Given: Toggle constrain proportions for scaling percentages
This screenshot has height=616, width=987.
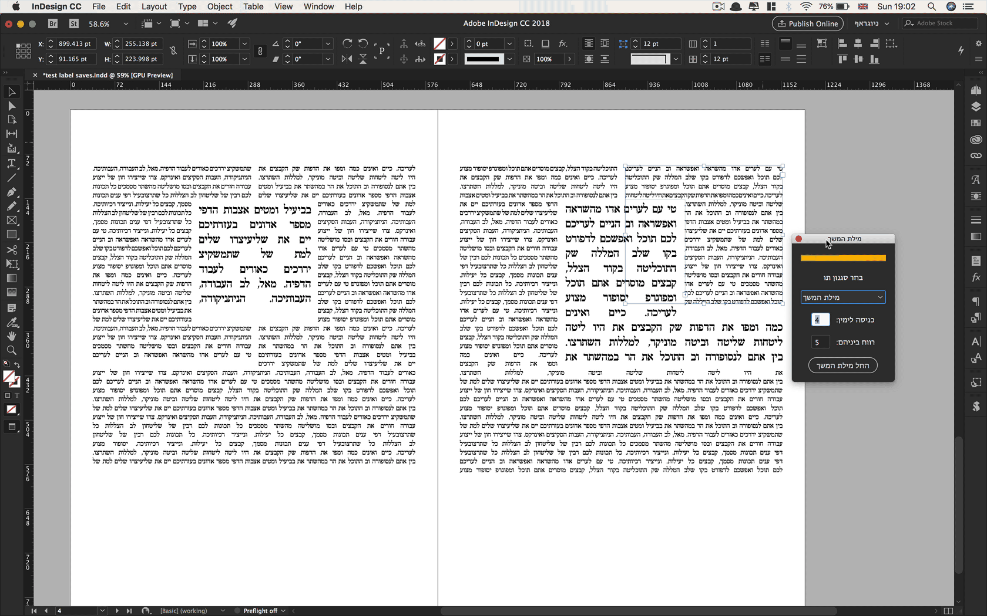Looking at the screenshot, I should click(260, 51).
